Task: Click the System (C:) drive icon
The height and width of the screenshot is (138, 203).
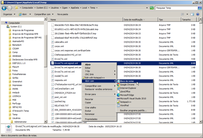Action: (x=8, y=27)
